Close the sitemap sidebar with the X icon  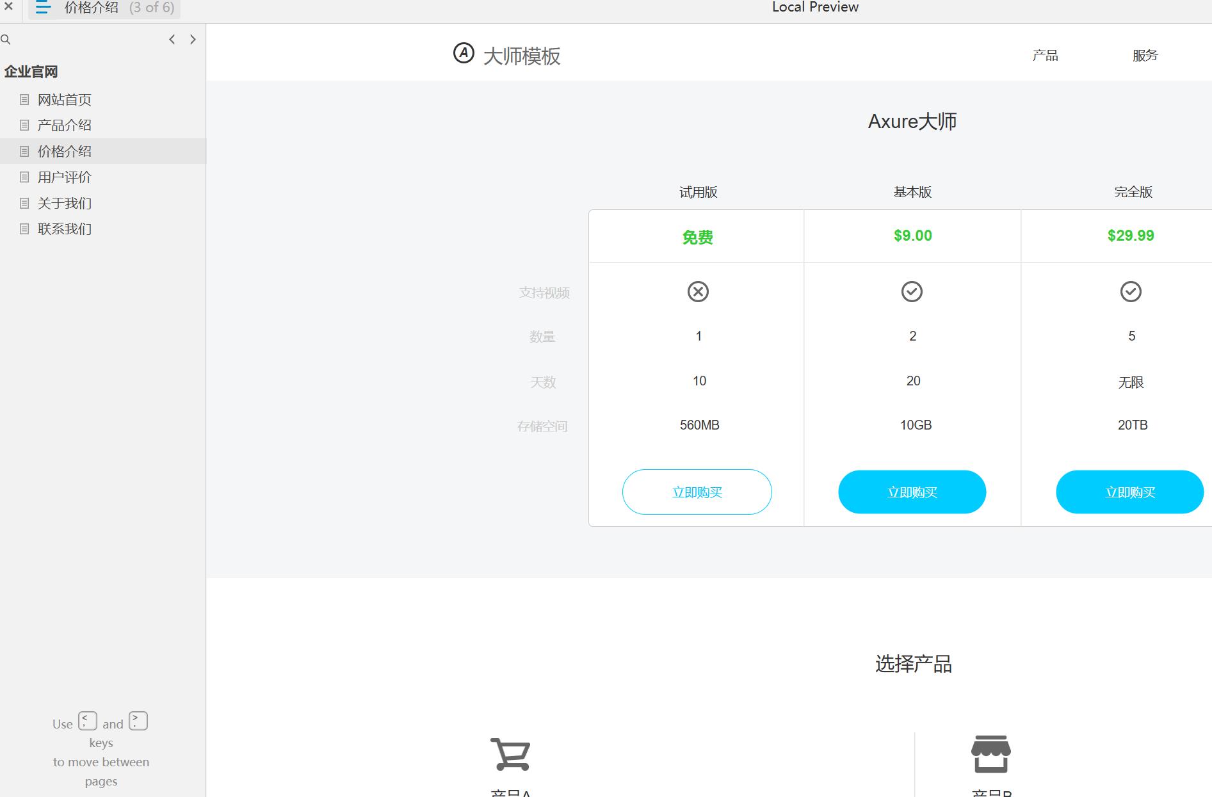pos(8,6)
